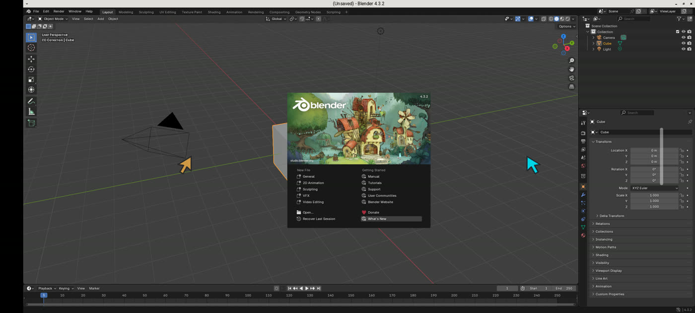Click the Cube mesh data icon in outliner
The height and width of the screenshot is (313, 695).
[x=620, y=43]
